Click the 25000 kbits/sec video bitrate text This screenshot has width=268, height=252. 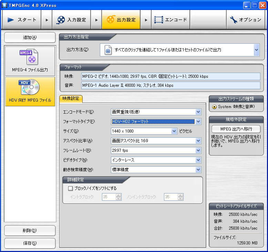pyautogui.click(x=243, y=214)
